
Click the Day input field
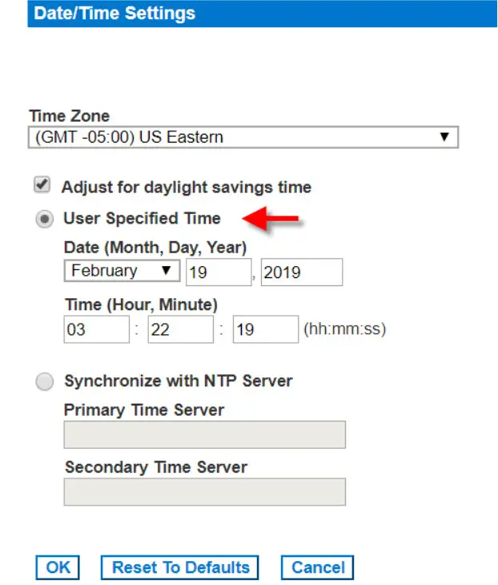pos(218,272)
